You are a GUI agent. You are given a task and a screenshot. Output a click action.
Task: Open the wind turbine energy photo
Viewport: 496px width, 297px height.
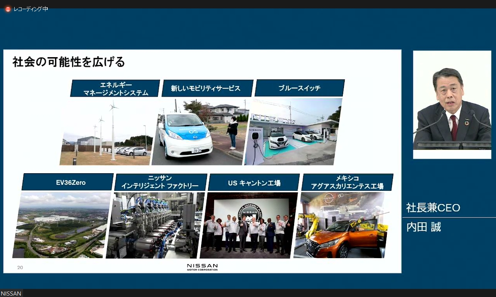[105, 132]
